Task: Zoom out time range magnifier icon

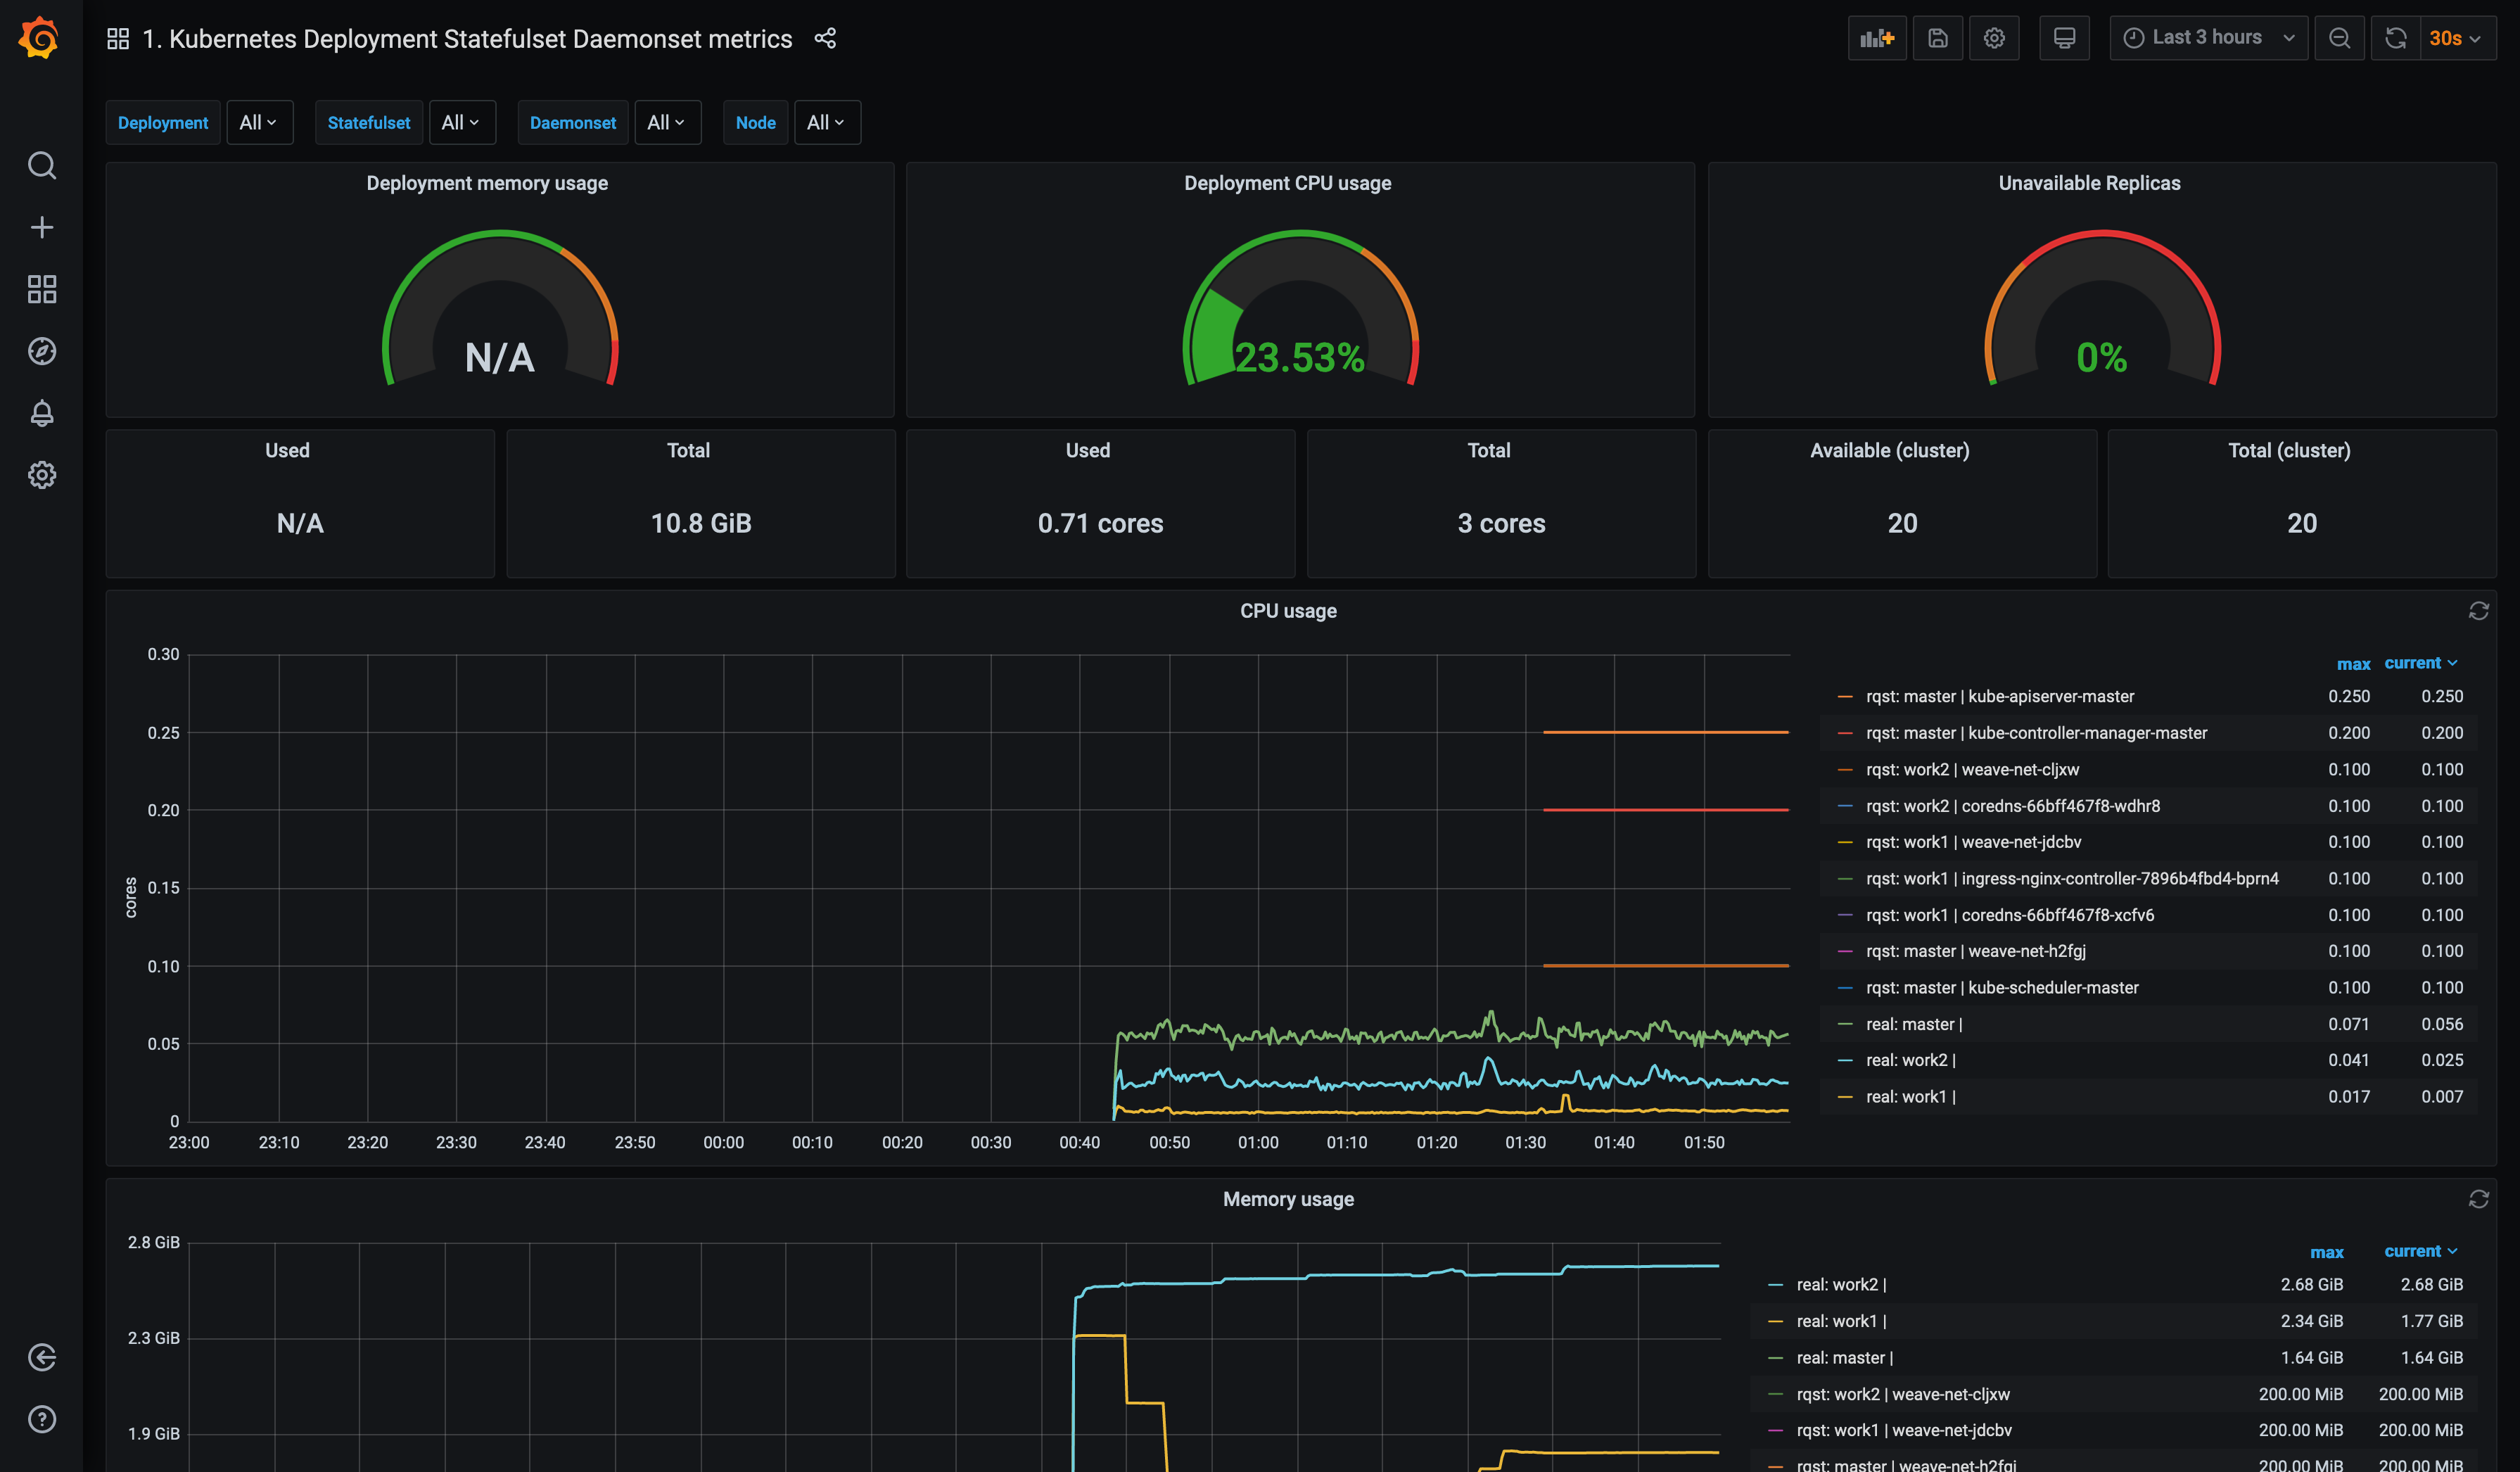Action: [x=2339, y=38]
